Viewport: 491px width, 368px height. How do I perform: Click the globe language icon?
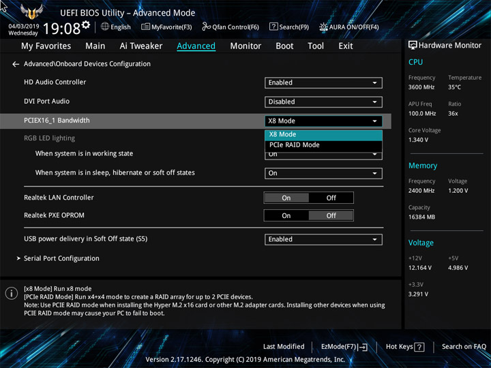click(105, 27)
